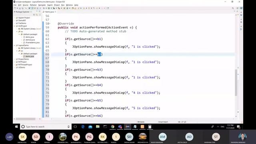256x144 pixels.
Task: Click the Writable status bar entry
Action: 141,122
